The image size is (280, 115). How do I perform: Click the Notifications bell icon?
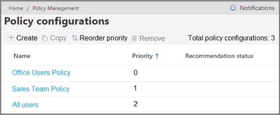click(233, 8)
